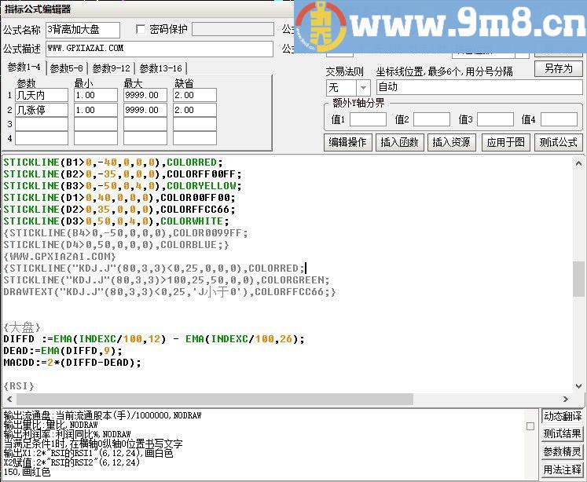Click code line ending with COLOR00FF00
This screenshot has height=482, width=587.
tap(119, 198)
